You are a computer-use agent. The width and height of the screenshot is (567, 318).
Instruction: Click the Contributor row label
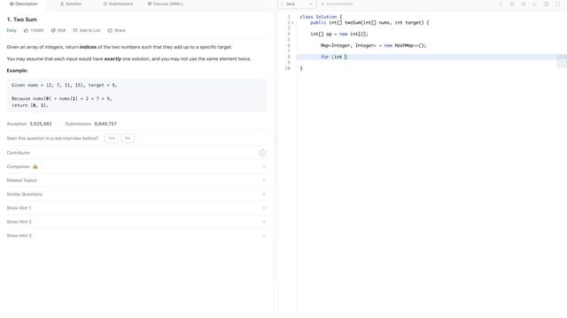click(x=19, y=153)
